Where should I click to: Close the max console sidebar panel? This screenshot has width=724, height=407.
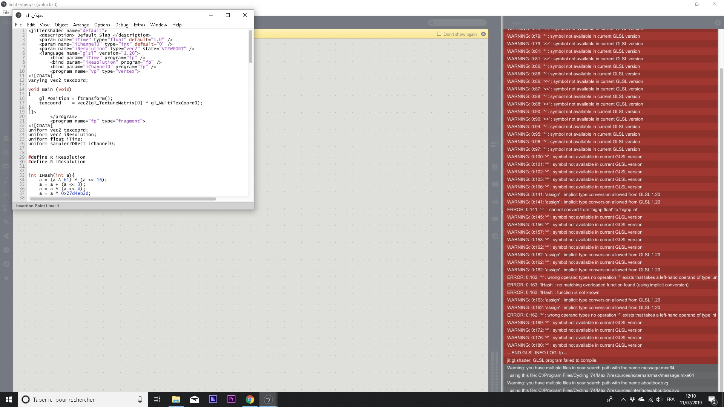tap(718, 23)
